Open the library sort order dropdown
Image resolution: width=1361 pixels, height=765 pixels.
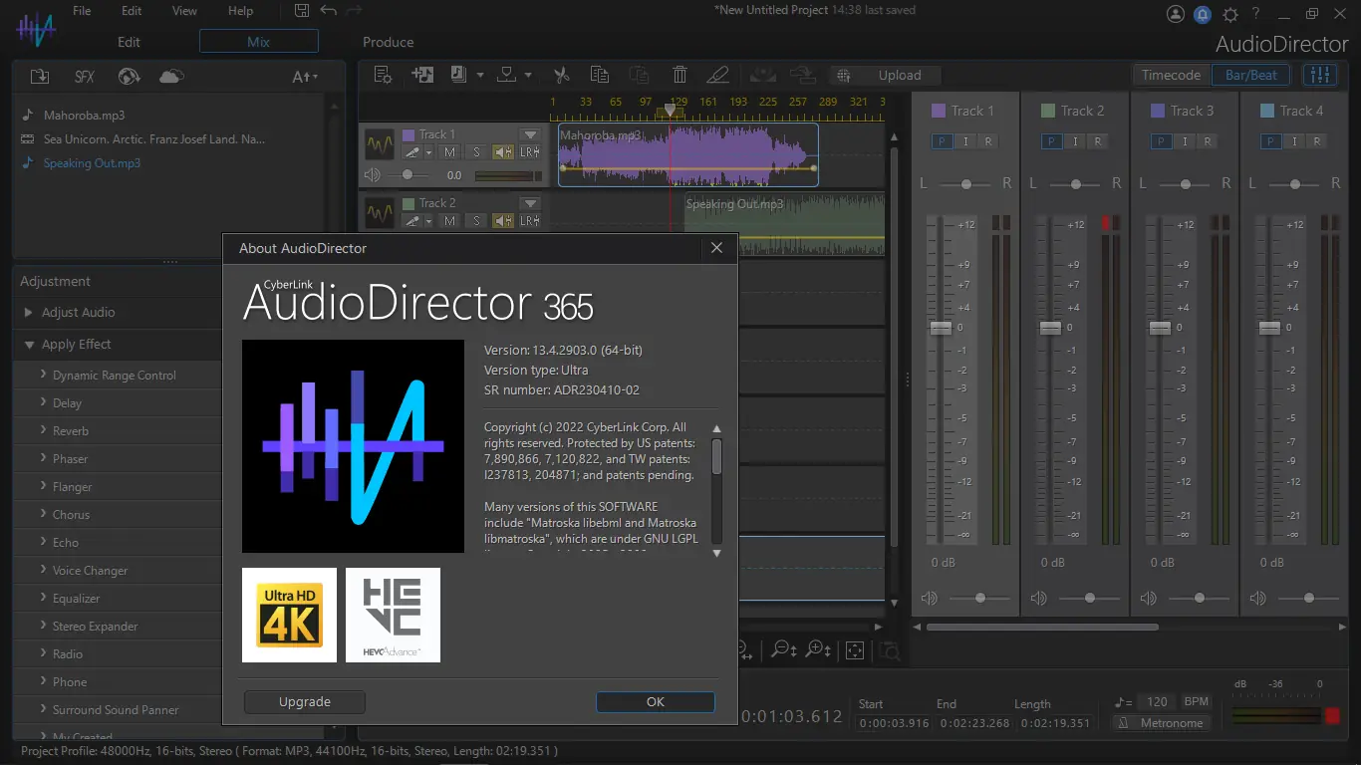coord(304,77)
